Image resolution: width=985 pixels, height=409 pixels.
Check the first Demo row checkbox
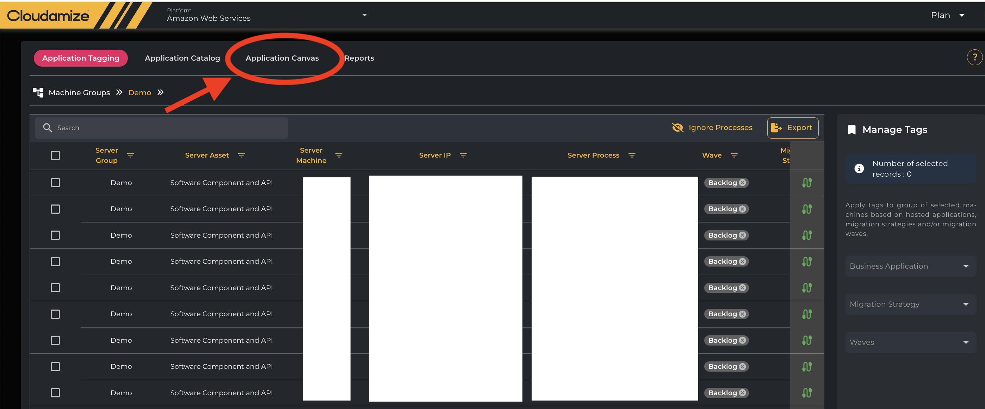tap(55, 183)
